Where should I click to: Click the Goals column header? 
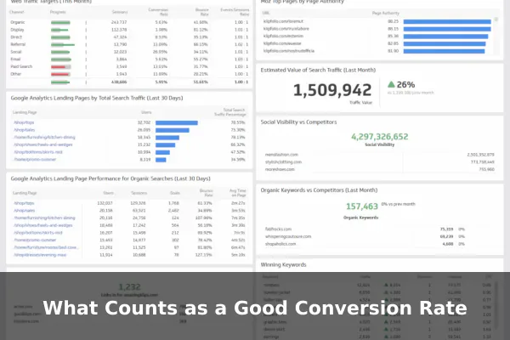(x=175, y=193)
